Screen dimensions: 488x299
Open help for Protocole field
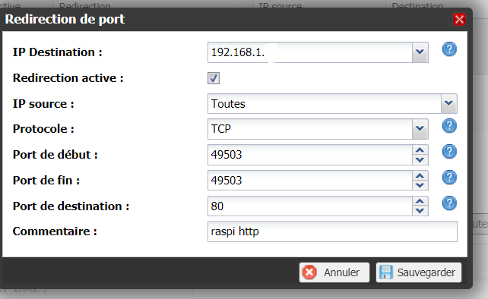[x=449, y=126]
